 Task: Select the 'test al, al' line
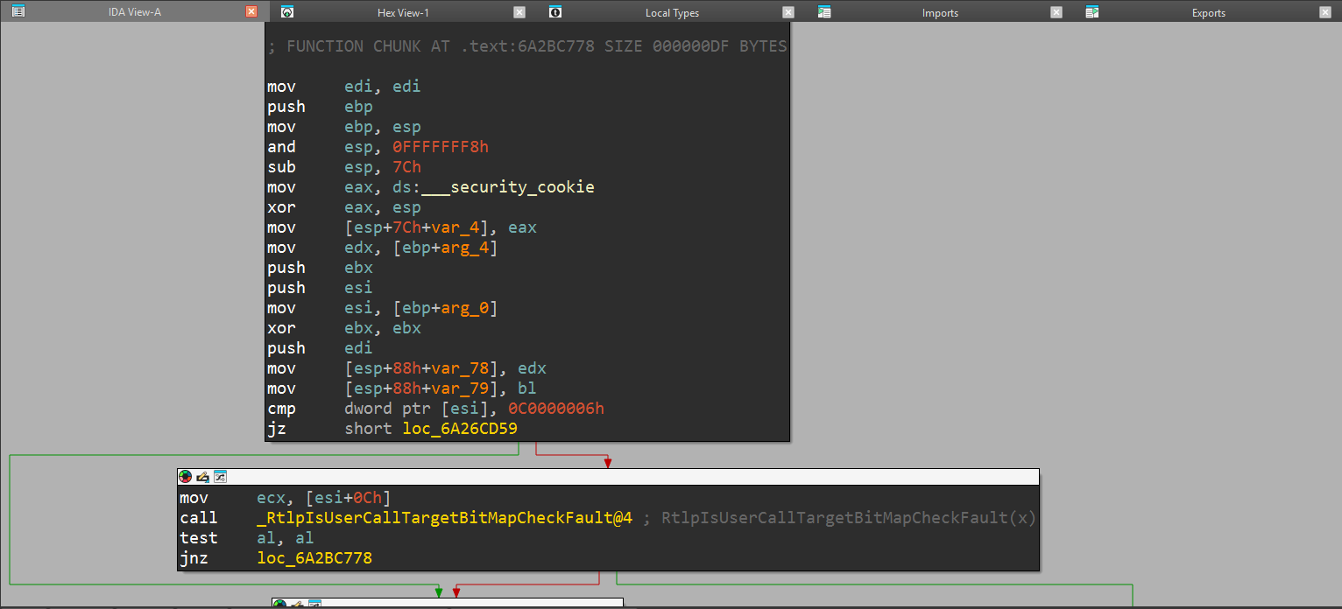coord(247,538)
